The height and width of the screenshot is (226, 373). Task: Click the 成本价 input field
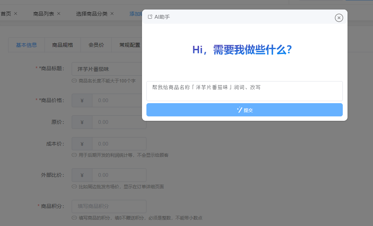tap(119, 144)
